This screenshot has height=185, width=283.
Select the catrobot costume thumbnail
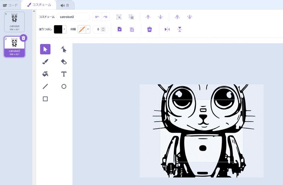(15, 22)
